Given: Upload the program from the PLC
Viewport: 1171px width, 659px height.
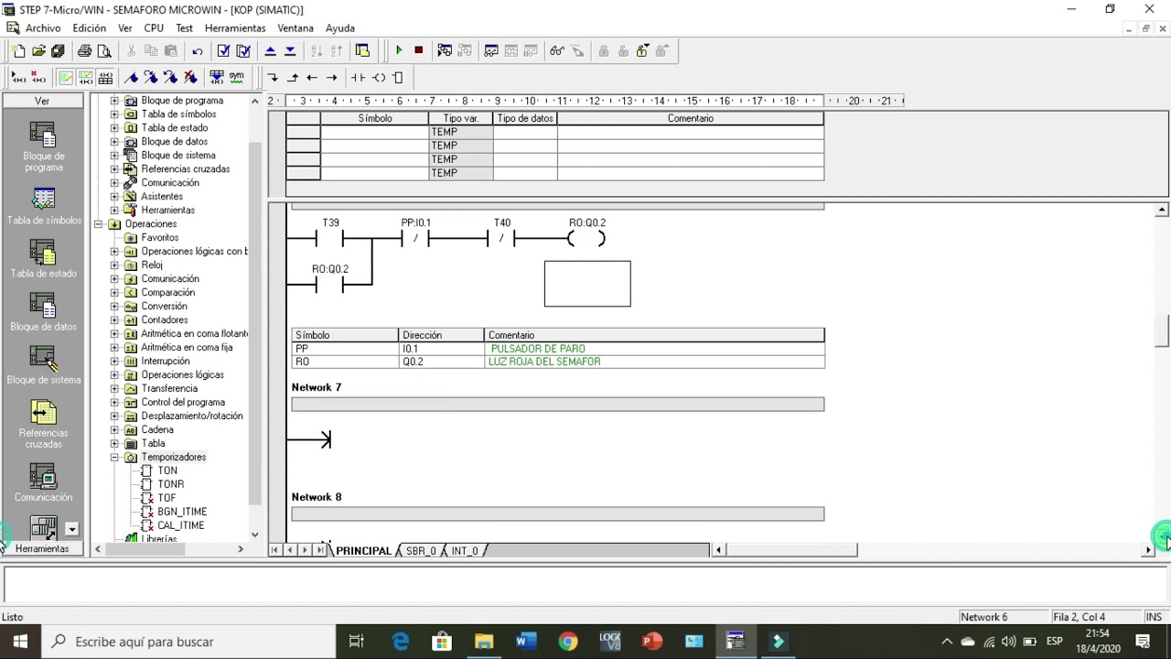Looking at the screenshot, I should pyautogui.click(x=270, y=51).
